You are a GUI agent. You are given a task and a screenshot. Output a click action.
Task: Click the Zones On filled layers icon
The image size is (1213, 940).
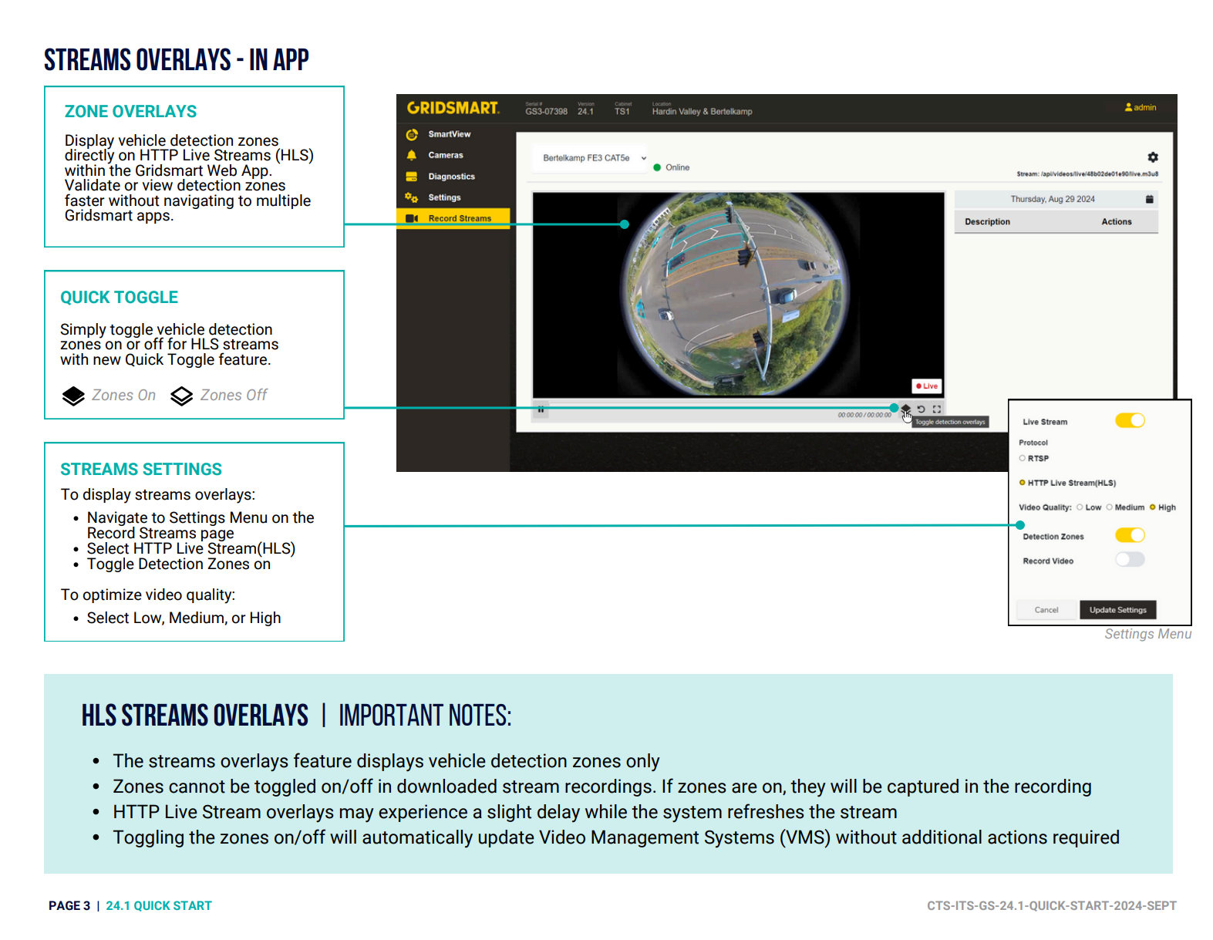coord(73,396)
